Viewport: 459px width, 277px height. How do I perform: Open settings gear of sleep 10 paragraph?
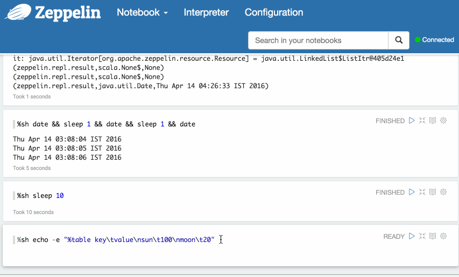point(443,192)
